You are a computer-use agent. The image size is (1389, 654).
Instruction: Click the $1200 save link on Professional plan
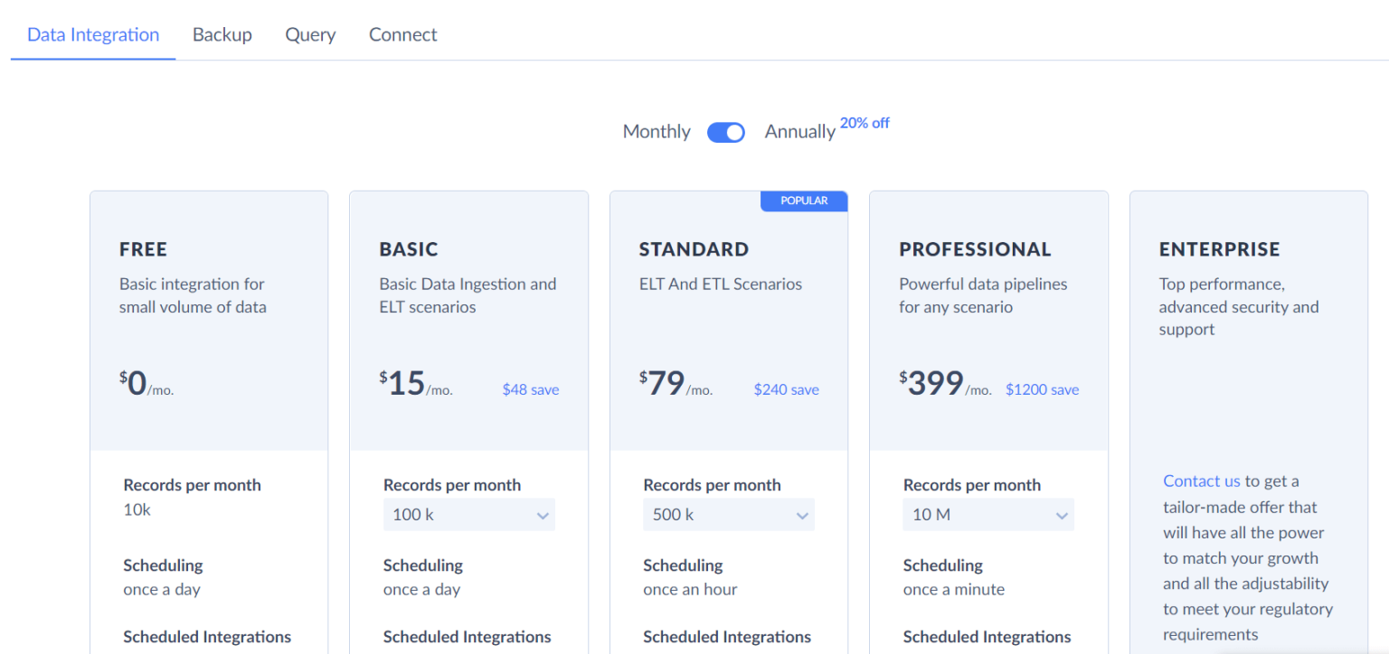point(1042,389)
